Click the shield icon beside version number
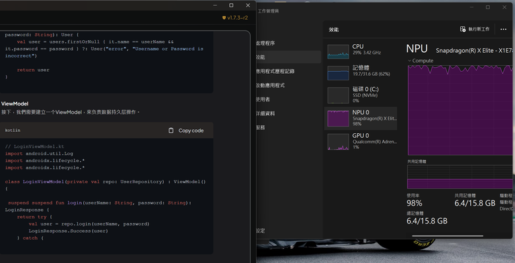Viewport: 515px width, 263px height. point(224,18)
